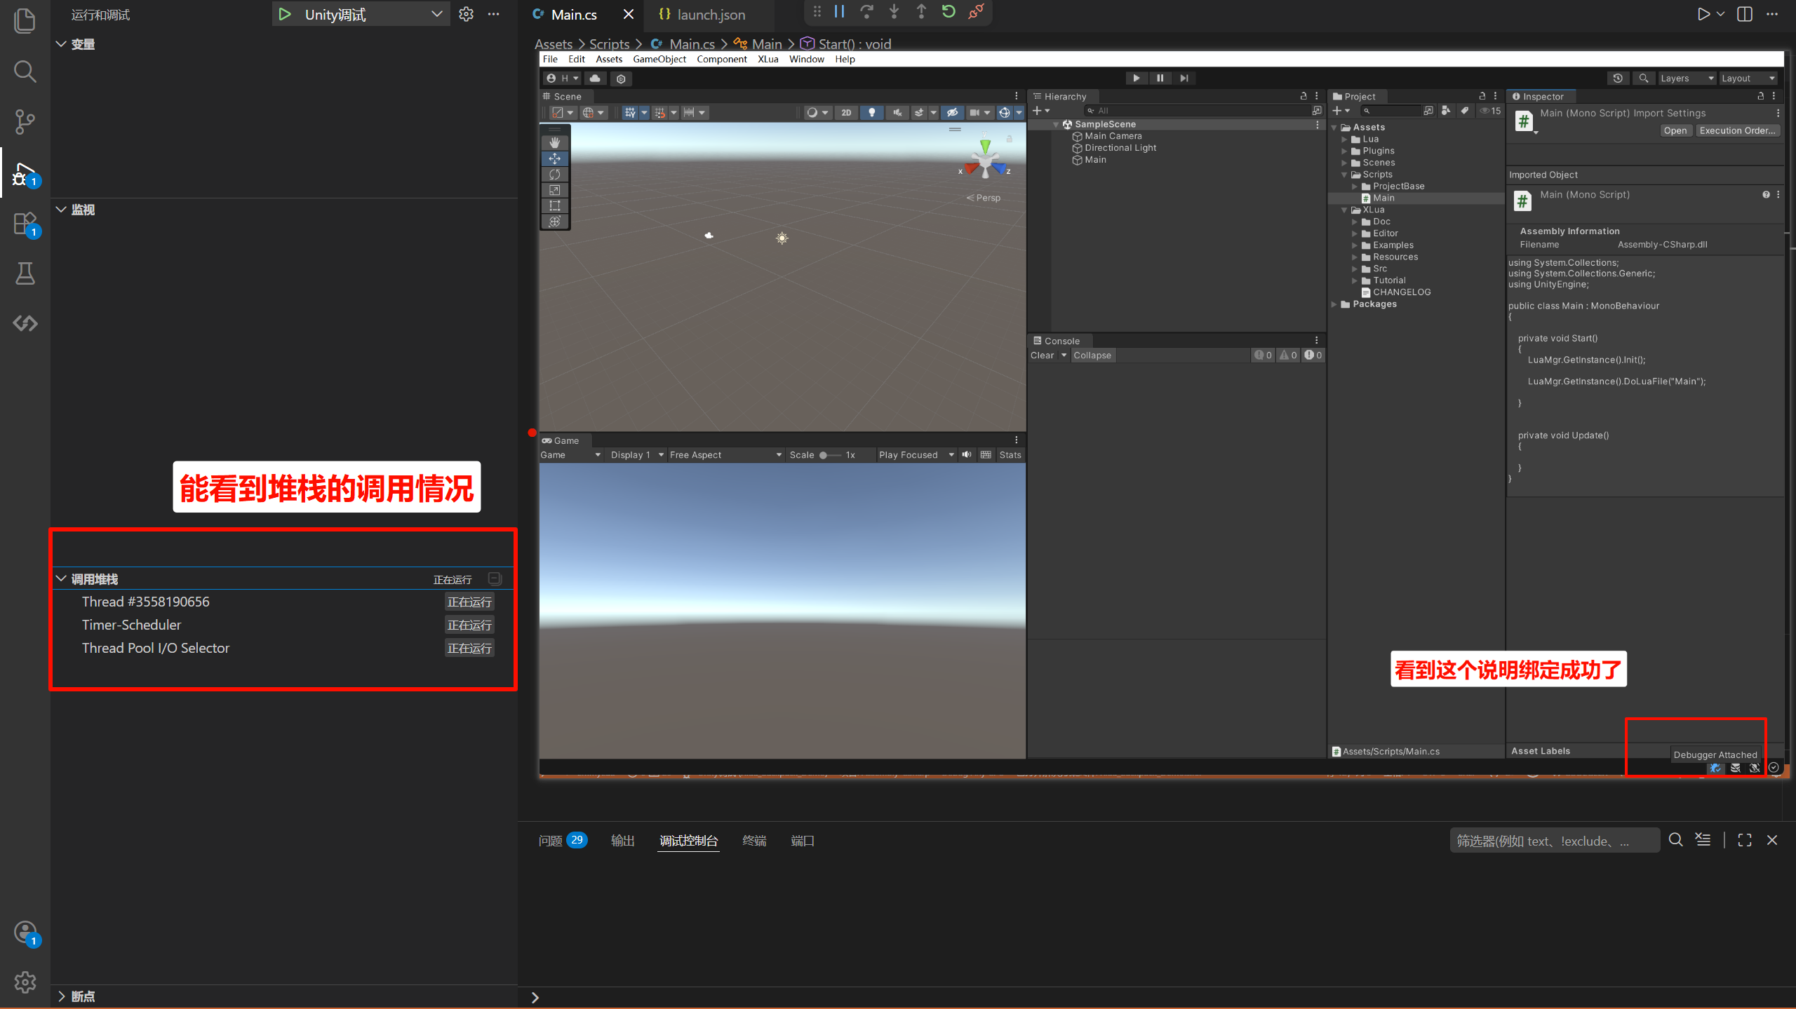Screen dimensions: 1796x1009
Task: Toggle 2D view in Scene toolbar
Action: [846, 112]
